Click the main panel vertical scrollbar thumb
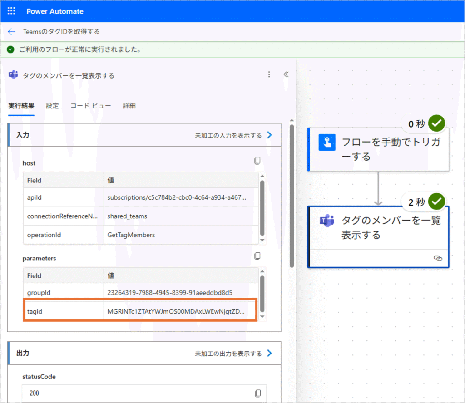 point(292,196)
